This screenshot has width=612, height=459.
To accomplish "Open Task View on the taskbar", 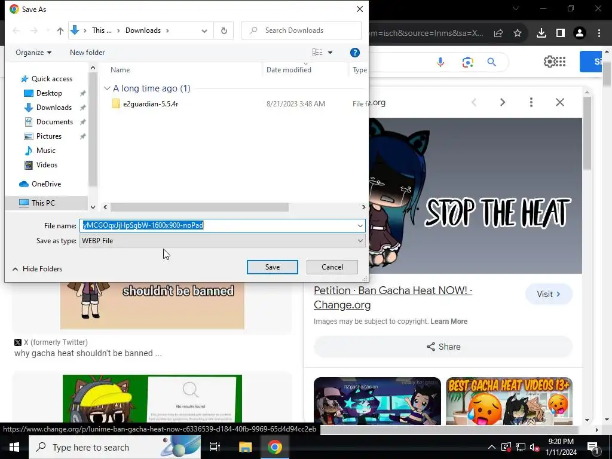I will click(x=215, y=447).
